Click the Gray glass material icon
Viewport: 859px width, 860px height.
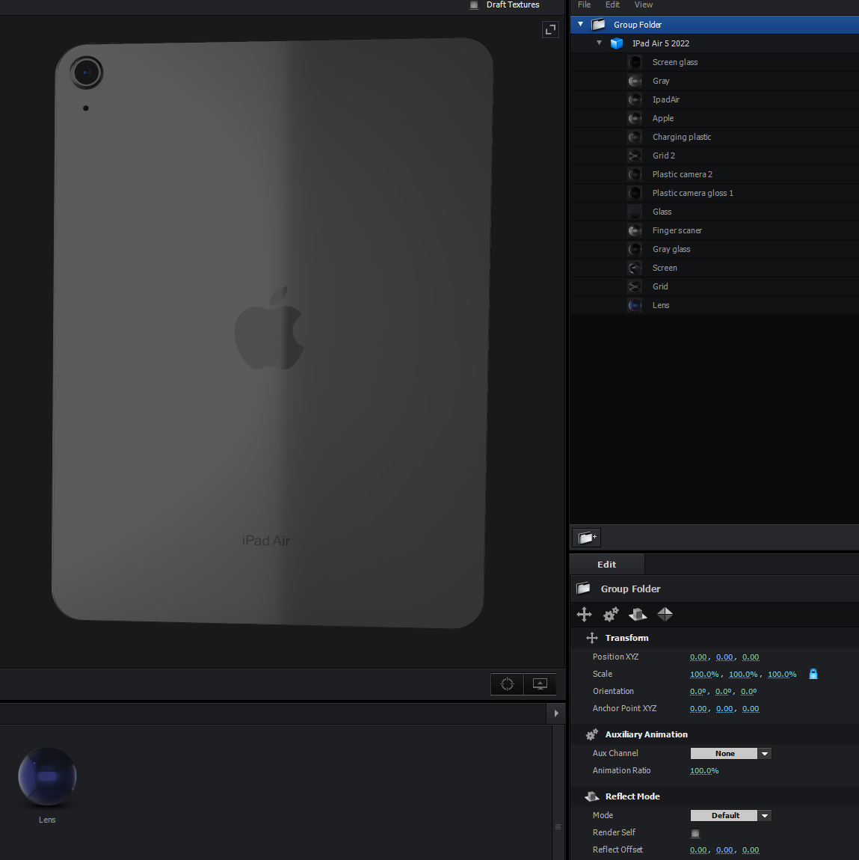click(x=635, y=249)
